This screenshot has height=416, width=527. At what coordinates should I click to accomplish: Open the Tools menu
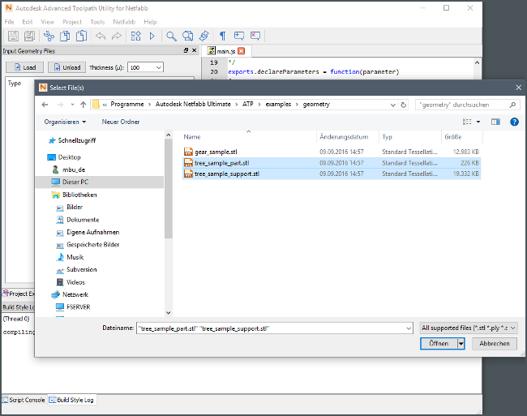97,22
